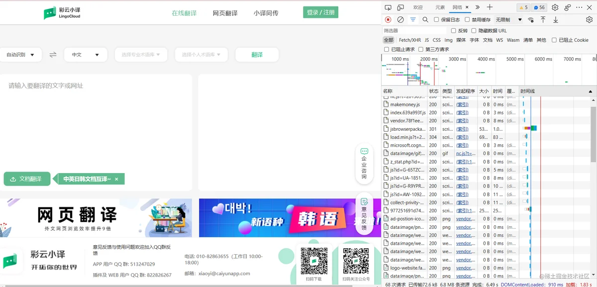
Task: Click the green 翻译 button
Action: tap(257, 55)
